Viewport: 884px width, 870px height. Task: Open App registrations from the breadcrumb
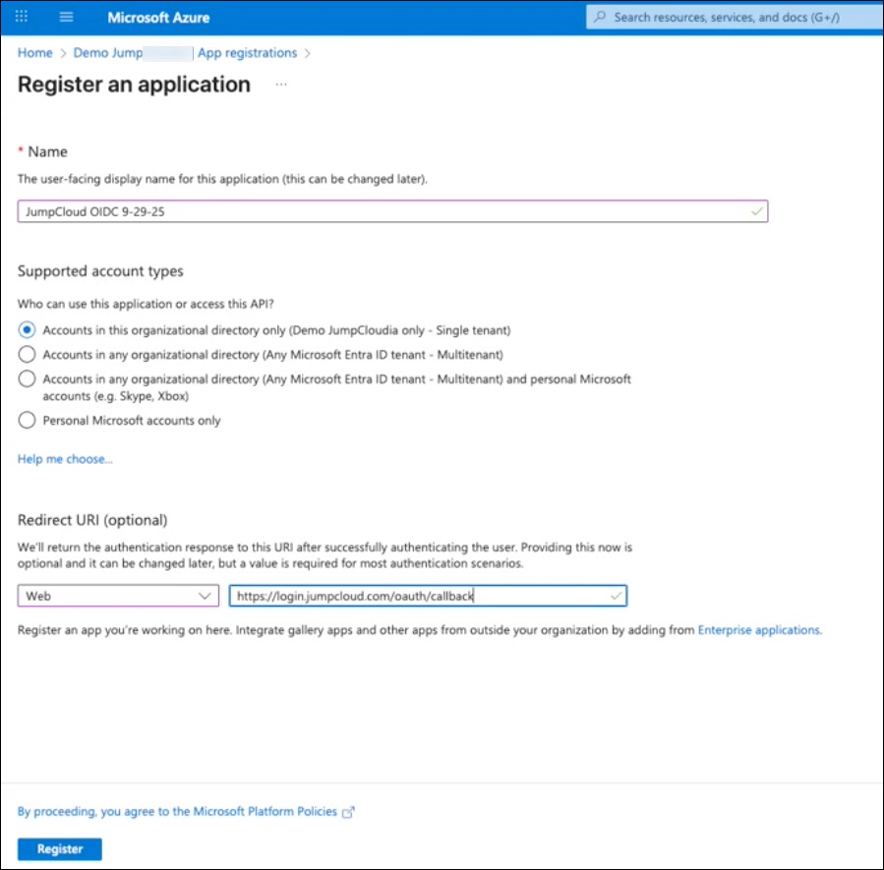[248, 52]
